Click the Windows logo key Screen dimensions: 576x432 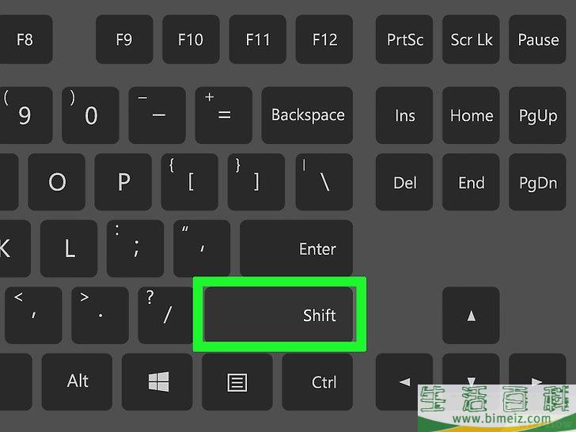pos(157,381)
